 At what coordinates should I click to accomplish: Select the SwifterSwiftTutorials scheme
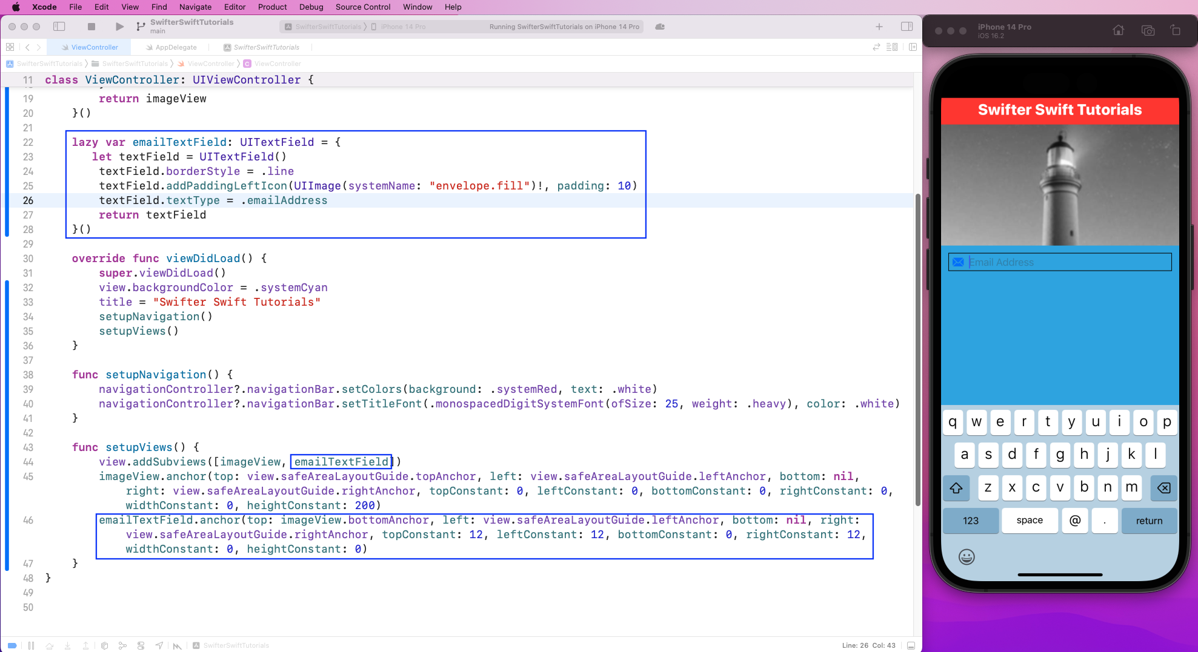pyautogui.click(x=323, y=27)
